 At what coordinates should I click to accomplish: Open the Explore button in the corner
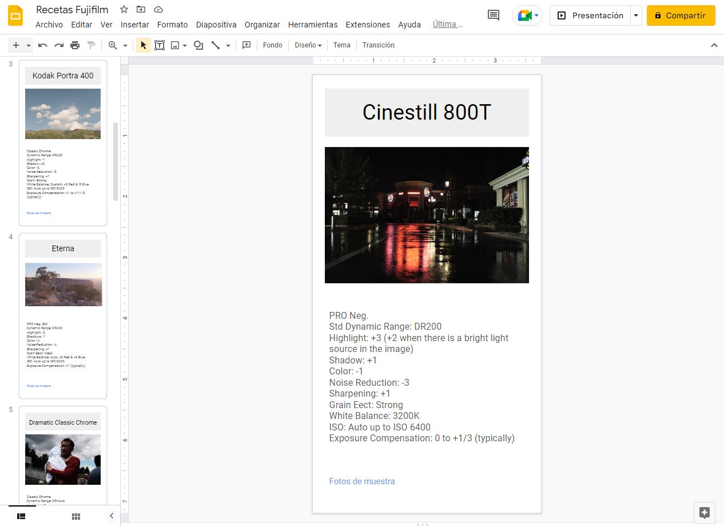tap(705, 513)
